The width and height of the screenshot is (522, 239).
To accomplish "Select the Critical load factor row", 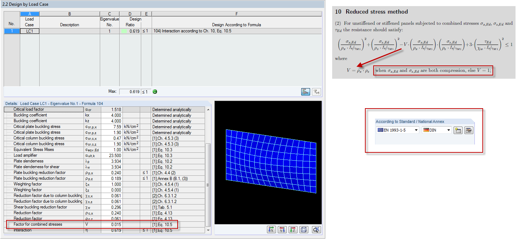I will click(x=104, y=110).
